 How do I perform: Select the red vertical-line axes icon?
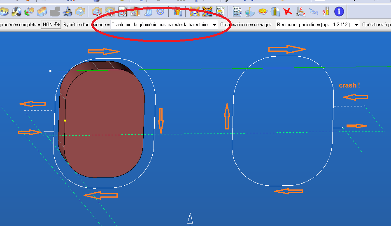[135, 12]
